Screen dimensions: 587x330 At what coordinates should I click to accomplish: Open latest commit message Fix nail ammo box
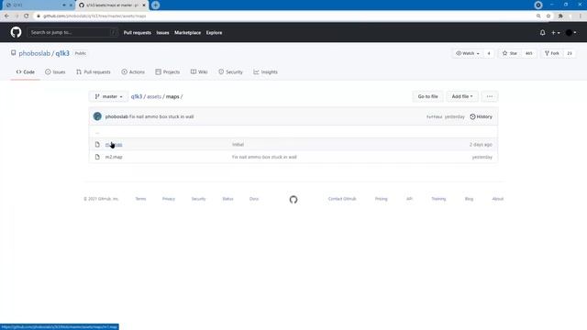(161, 116)
